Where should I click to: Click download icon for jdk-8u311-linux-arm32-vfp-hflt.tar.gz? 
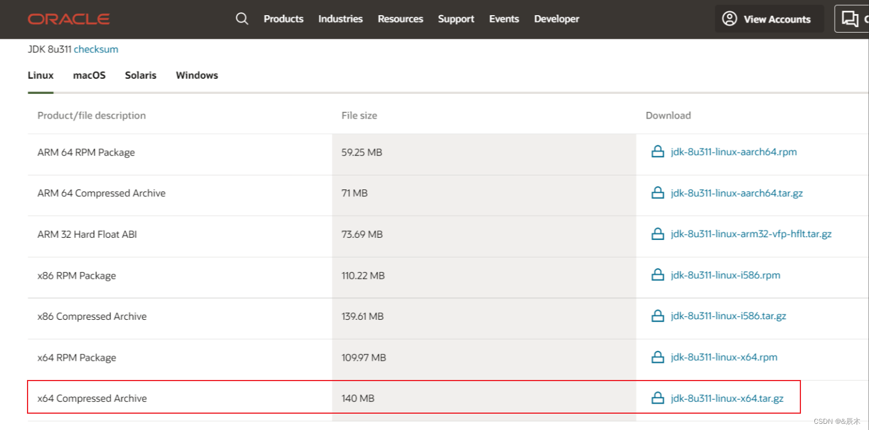(x=658, y=234)
